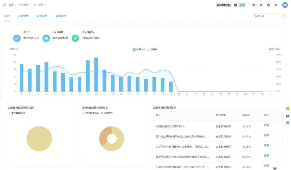Click the 错误率 column header
Image resolution: width=291 pixels, height=170 pixels.
246,115
